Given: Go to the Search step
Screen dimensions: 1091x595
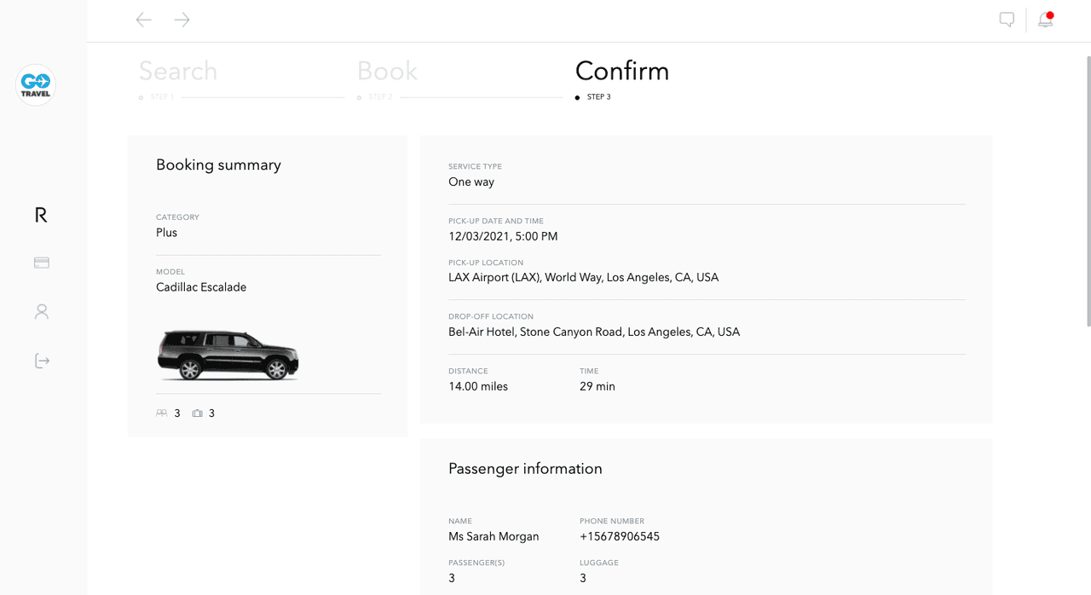Looking at the screenshot, I should (x=178, y=71).
